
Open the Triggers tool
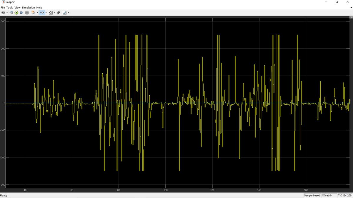coord(59,13)
